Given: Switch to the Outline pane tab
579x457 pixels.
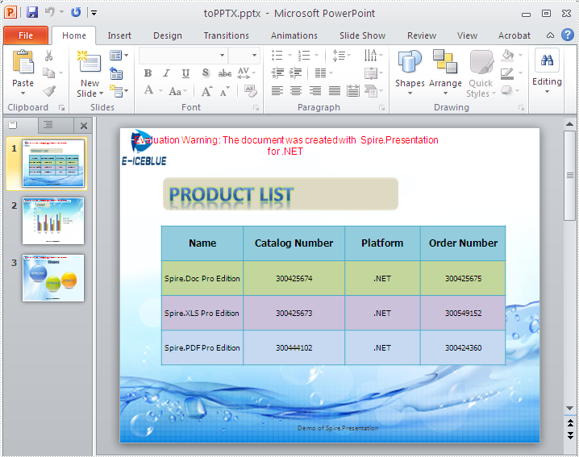Looking at the screenshot, I should 48,125.
